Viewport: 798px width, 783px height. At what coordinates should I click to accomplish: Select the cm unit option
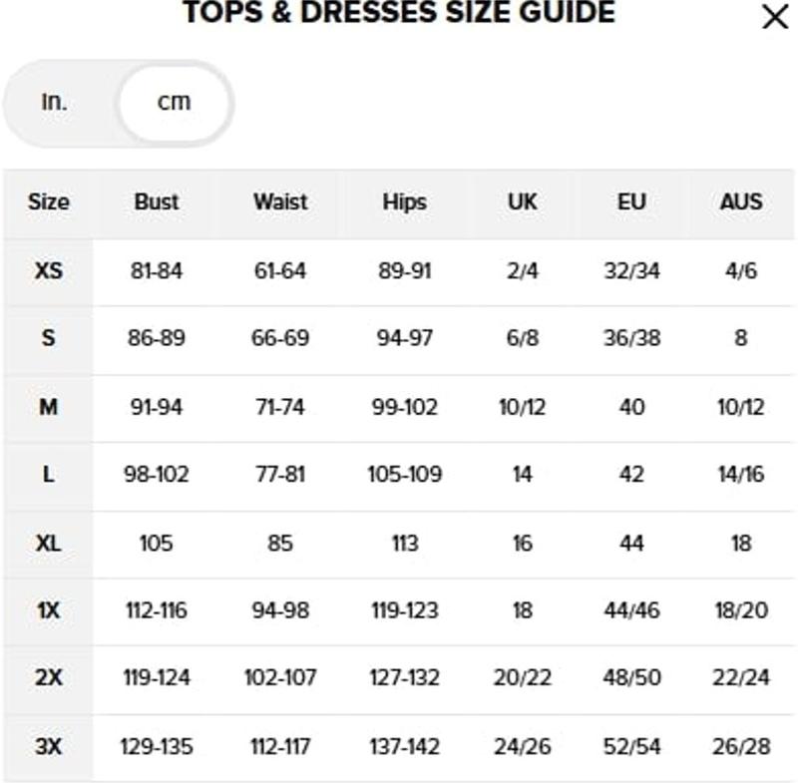(174, 102)
